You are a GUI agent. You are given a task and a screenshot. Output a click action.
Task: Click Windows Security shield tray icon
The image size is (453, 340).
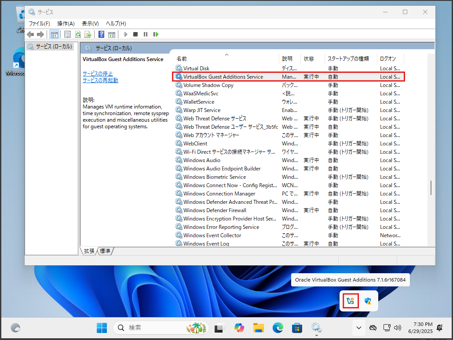pyautogui.click(x=368, y=301)
